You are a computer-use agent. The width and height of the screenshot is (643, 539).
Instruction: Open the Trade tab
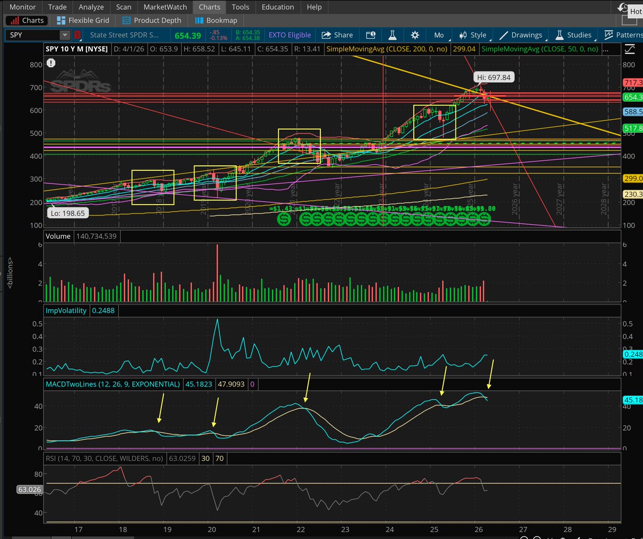coord(57,7)
